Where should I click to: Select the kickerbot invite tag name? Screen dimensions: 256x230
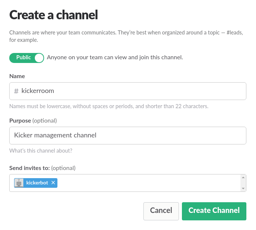click(37, 183)
